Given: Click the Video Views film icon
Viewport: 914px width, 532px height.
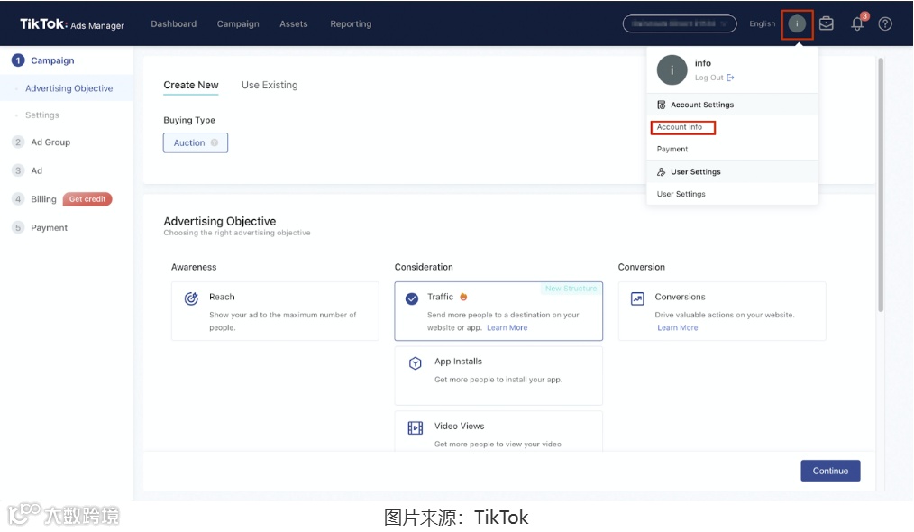Looking at the screenshot, I should click(415, 428).
